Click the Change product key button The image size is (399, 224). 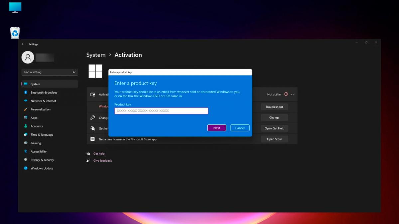[274, 118]
